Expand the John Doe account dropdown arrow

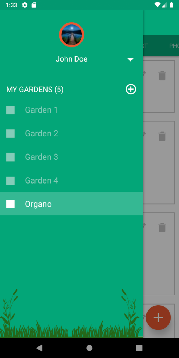130,59
